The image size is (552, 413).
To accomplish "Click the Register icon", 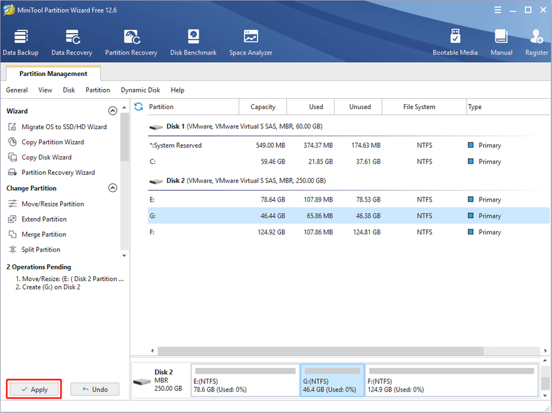I will 537,43.
